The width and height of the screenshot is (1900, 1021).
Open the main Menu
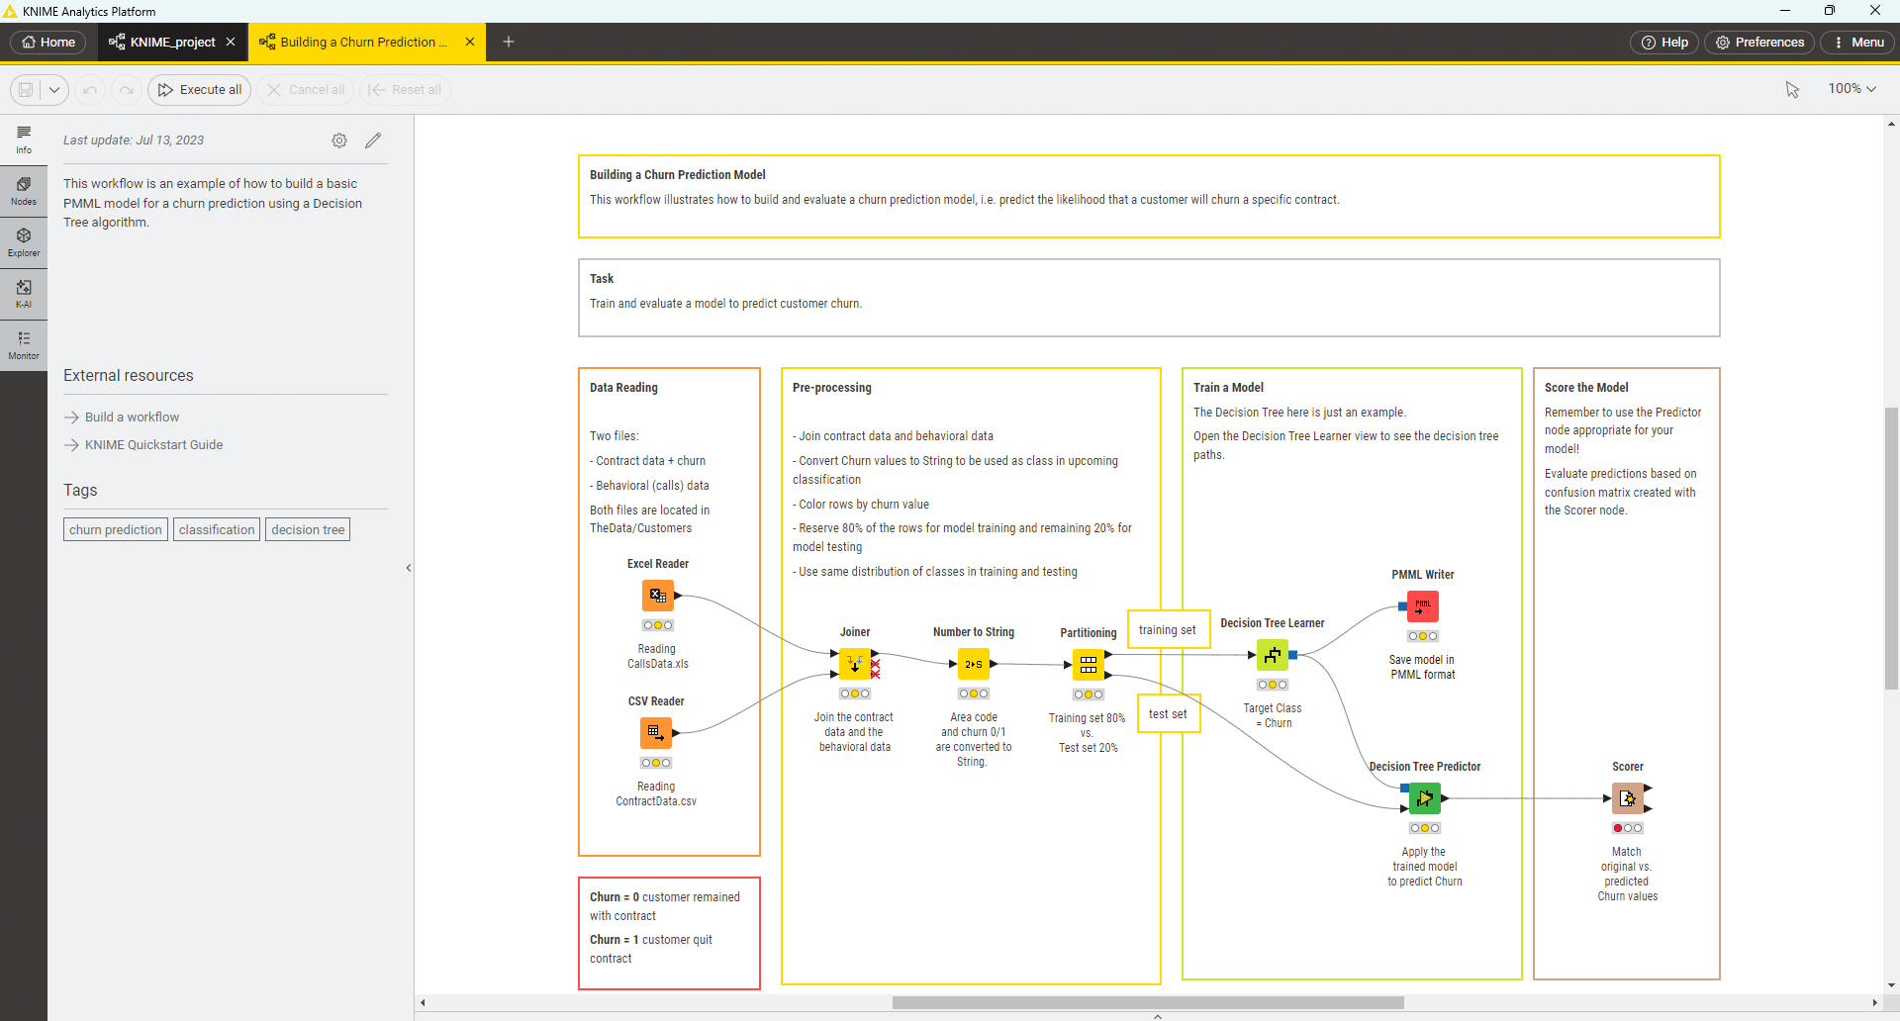click(x=1858, y=42)
